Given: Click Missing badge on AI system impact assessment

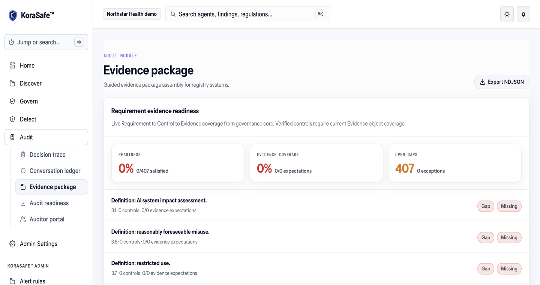Looking at the screenshot, I should tap(509, 206).
